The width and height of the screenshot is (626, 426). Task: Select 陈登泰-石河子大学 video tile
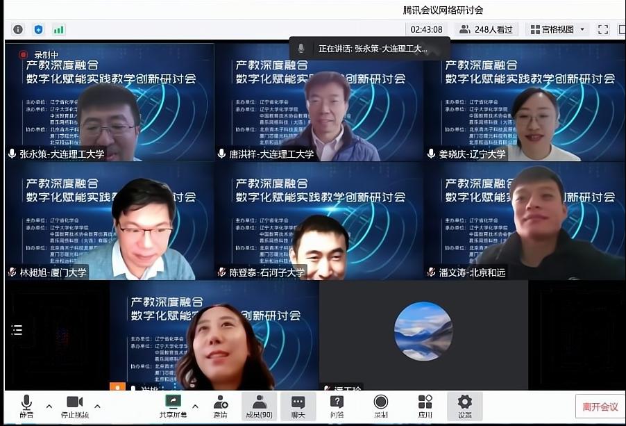click(319, 221)
